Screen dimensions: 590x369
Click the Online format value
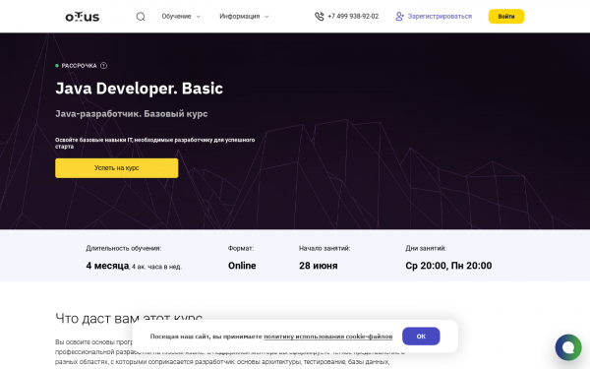click(x=242, y=266)
